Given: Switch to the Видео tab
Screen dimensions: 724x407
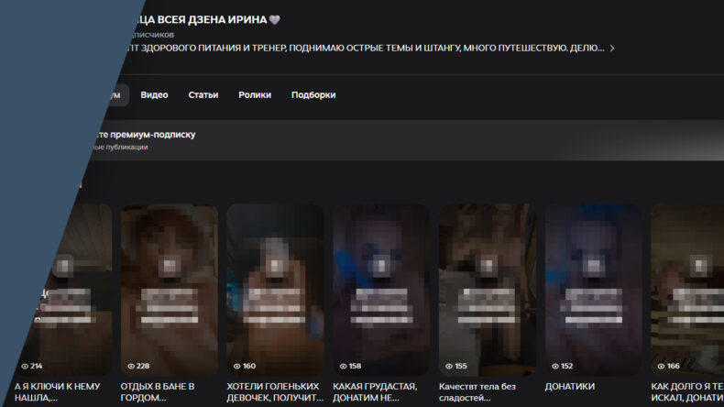Looking at the screenshot, I should (154, 94).
